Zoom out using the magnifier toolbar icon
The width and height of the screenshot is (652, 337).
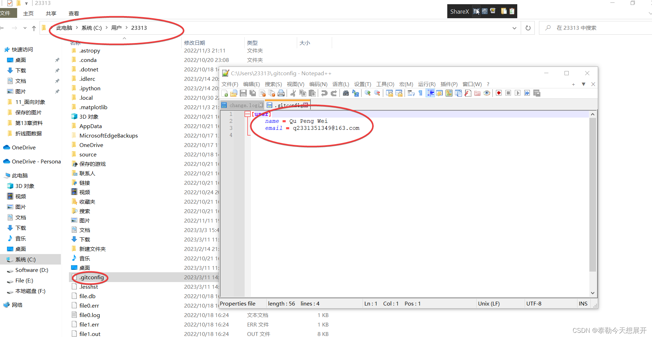point(377,93)
